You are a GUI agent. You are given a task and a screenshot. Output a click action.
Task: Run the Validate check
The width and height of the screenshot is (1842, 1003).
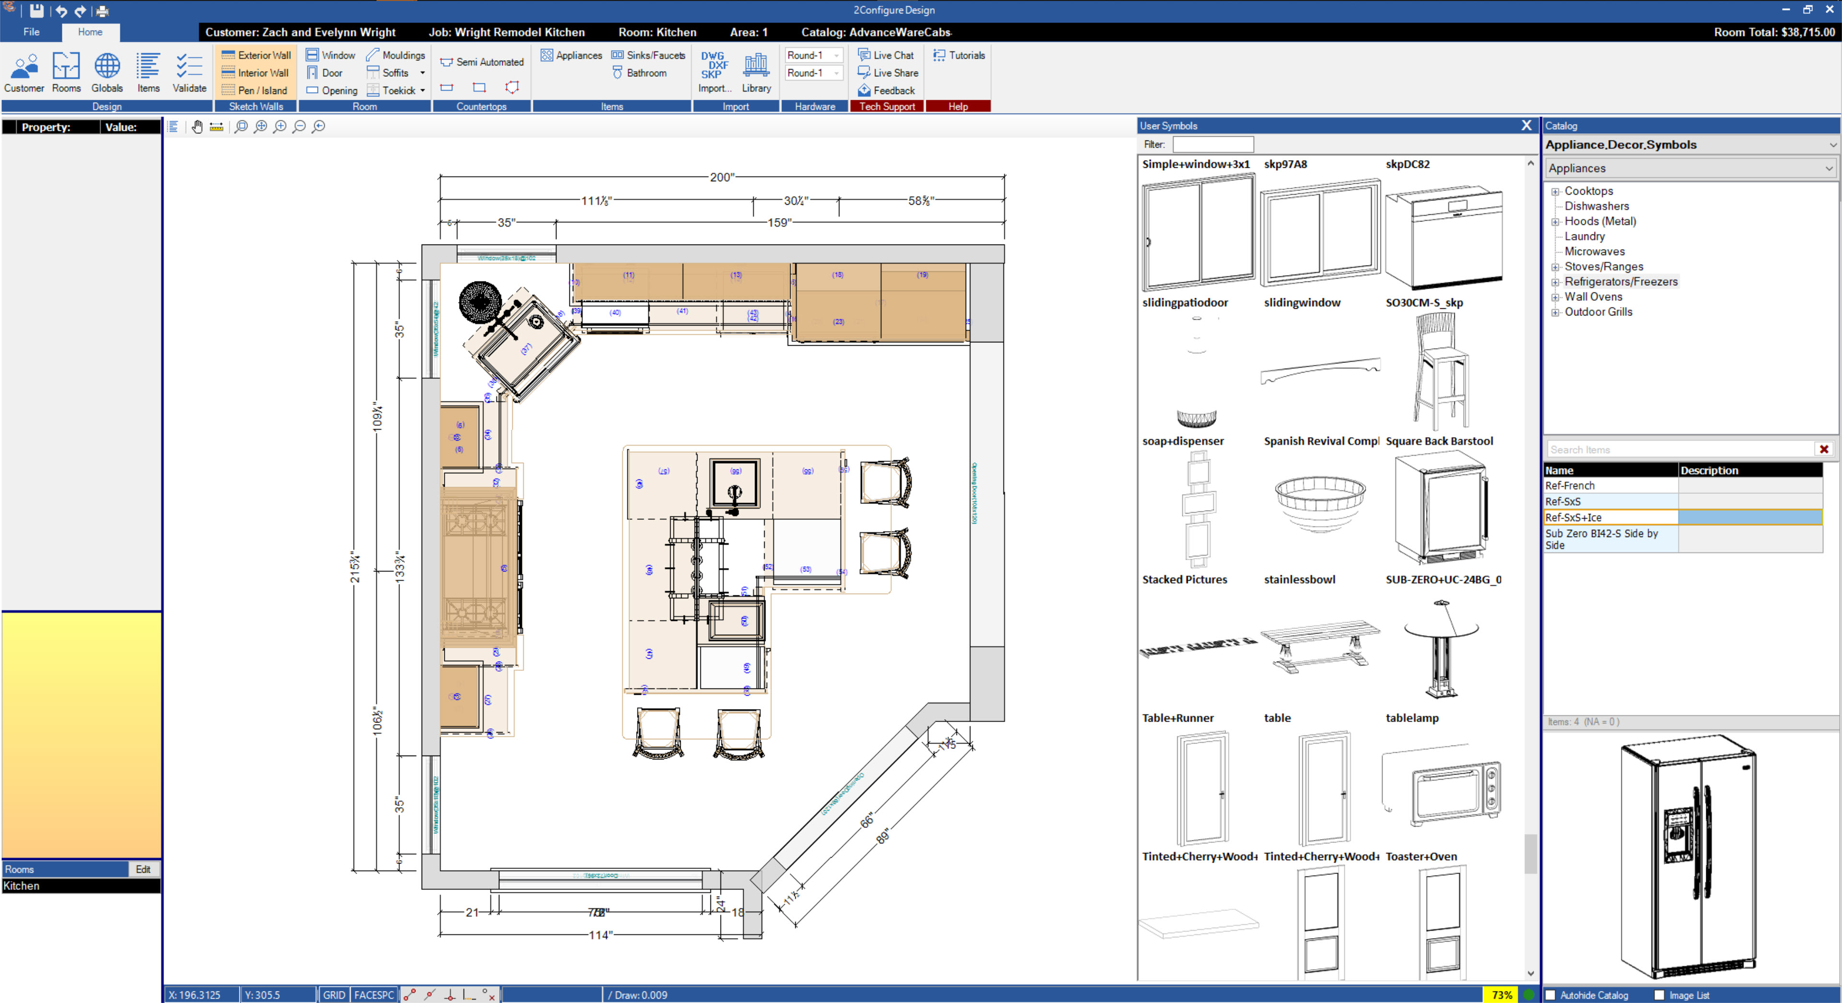(189, 71)
